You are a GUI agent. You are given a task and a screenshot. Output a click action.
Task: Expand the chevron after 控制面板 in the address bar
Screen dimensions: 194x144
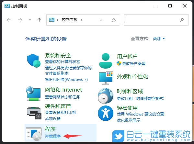pos(81,20)
